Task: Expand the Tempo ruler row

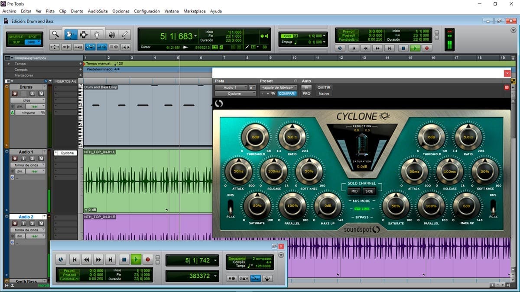Action: click(x=9, y=64)
